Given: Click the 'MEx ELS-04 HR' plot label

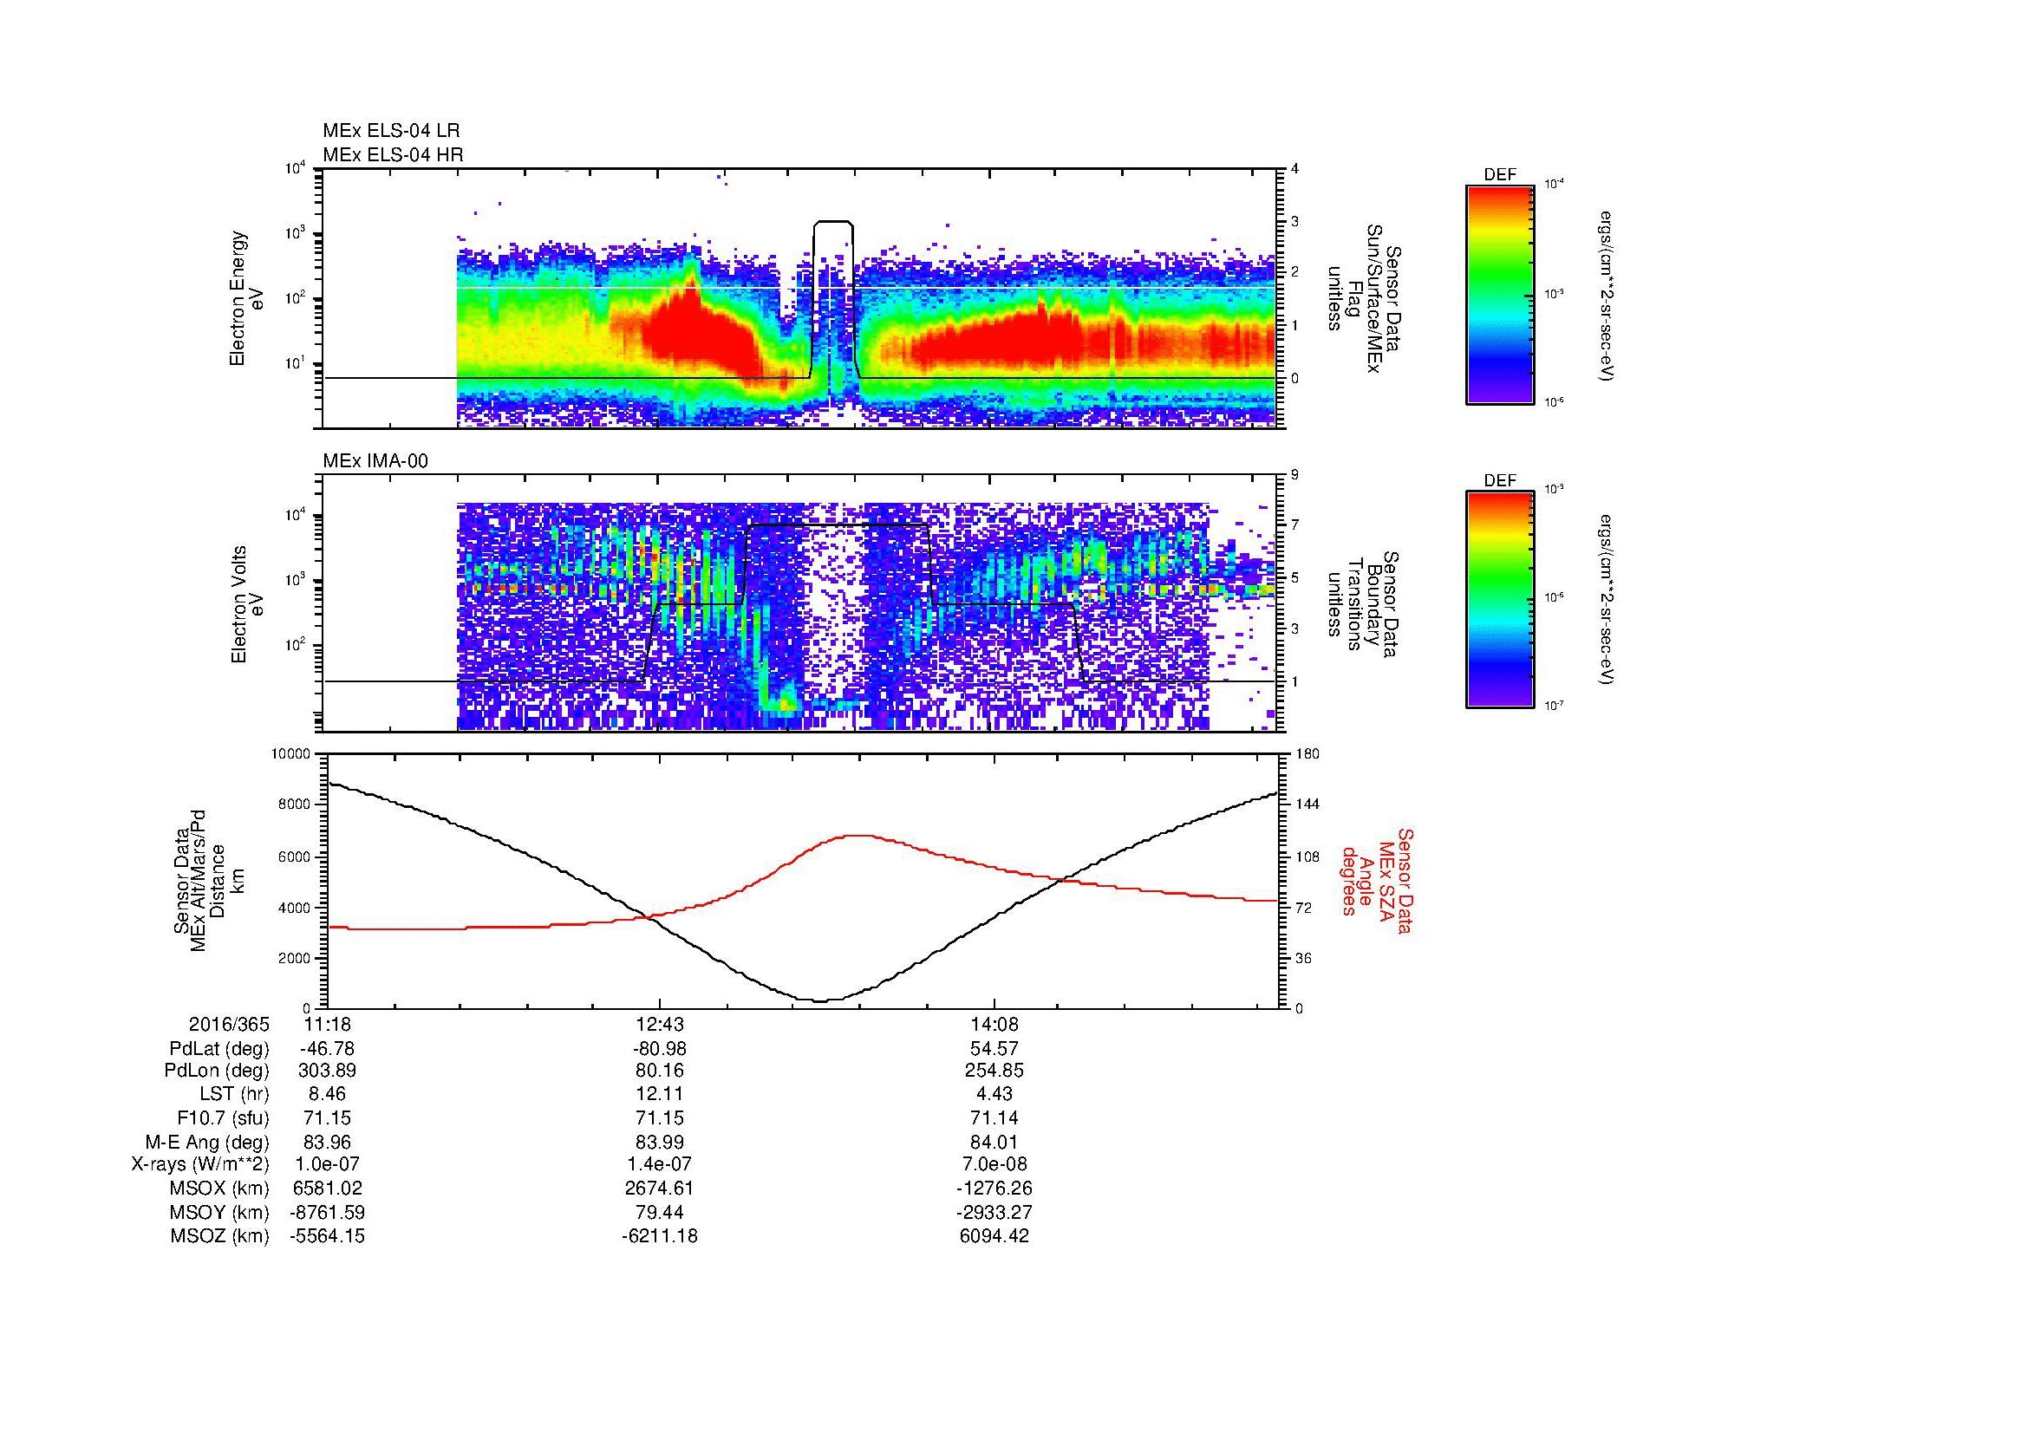Looking at the screenshot, I should (x=393, y=155).
